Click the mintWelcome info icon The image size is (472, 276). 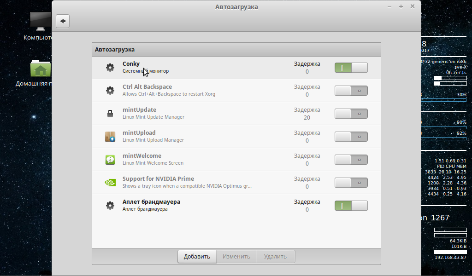click(x=110, y=160)
